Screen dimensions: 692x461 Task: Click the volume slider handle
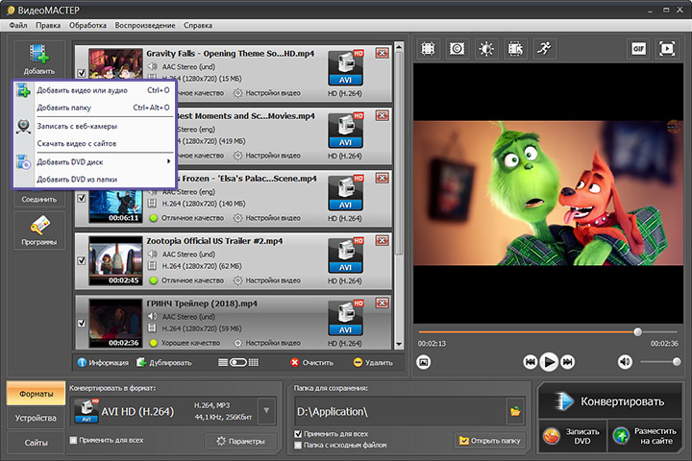(x=676, y=362)
